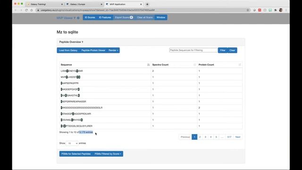Select the MVP Application tab
Screen dimensions: 302x170
pyautogui.click(x=124, y=4)
